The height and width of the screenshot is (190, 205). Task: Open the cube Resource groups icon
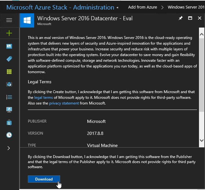tap(9, 84)
